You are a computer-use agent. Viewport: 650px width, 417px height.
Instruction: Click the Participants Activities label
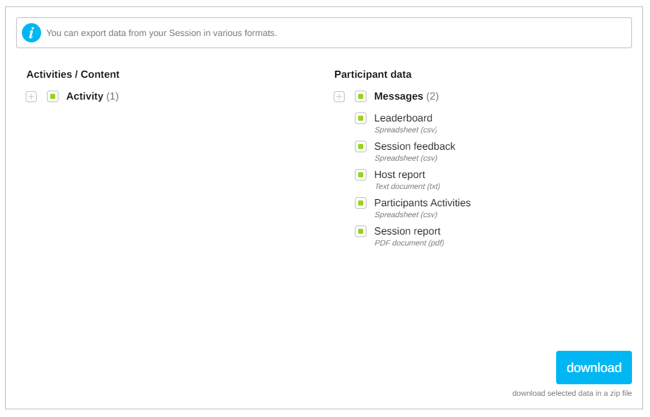coord(422,203)
